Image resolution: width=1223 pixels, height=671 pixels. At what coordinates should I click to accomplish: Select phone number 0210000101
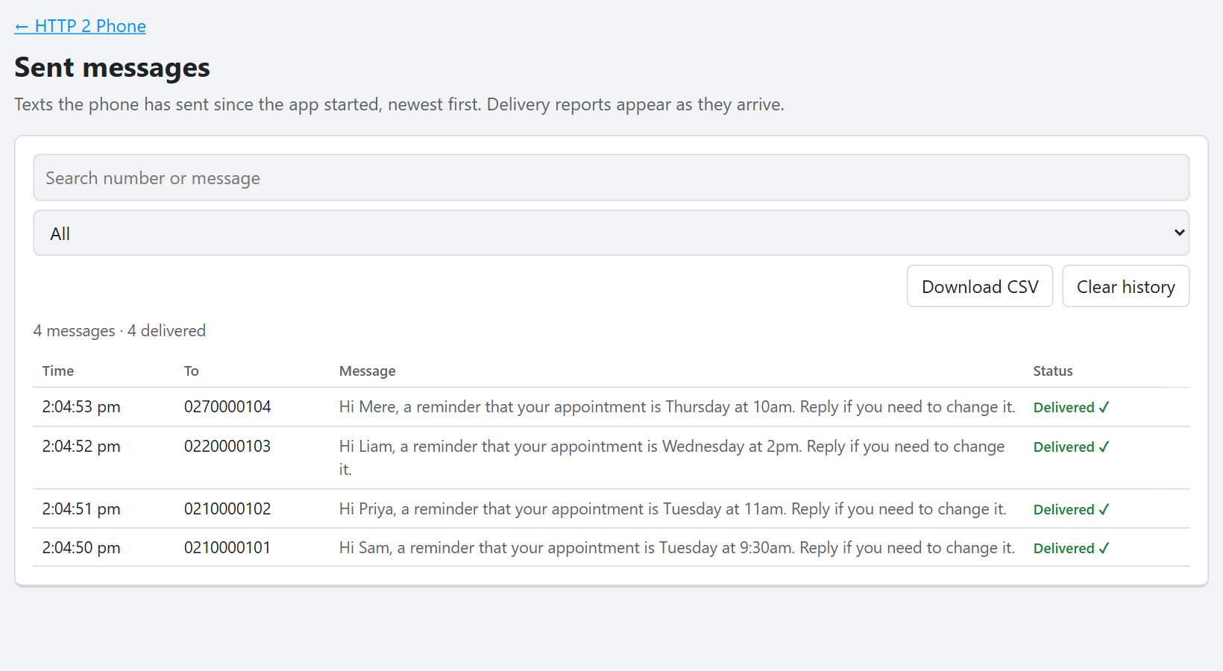point(227,548)
